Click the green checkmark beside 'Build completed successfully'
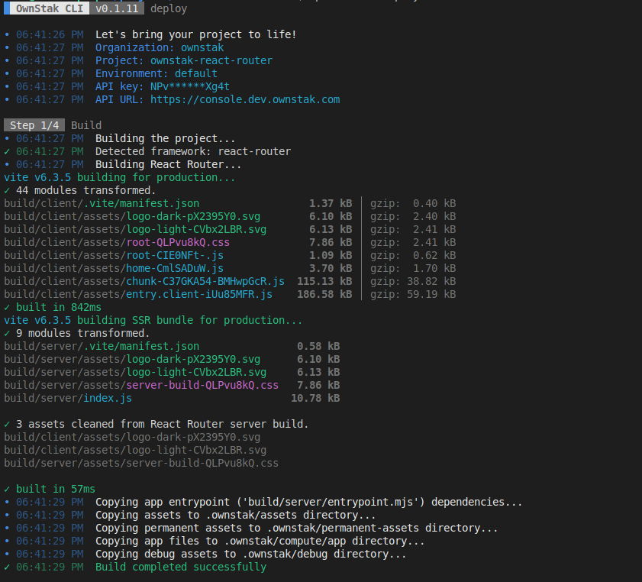This screenshot has height=582, width=642. (x=7, y=567)
